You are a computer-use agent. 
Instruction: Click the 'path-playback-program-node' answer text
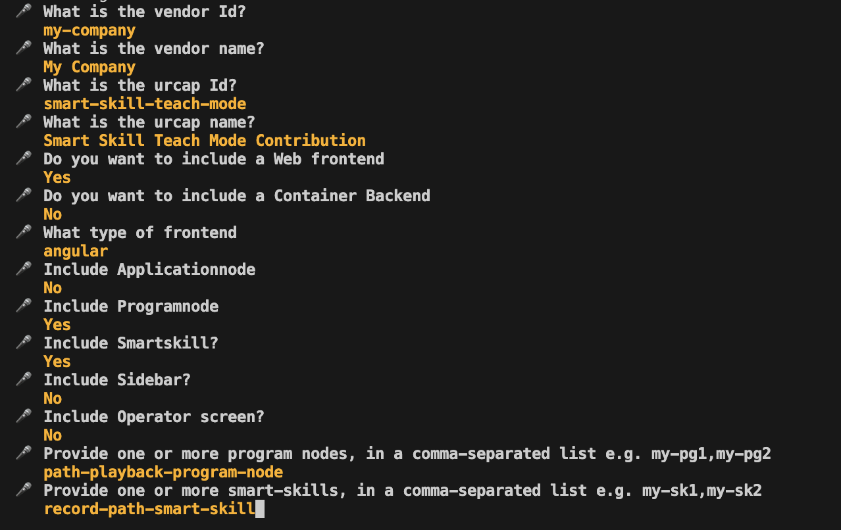pos(163,472)
